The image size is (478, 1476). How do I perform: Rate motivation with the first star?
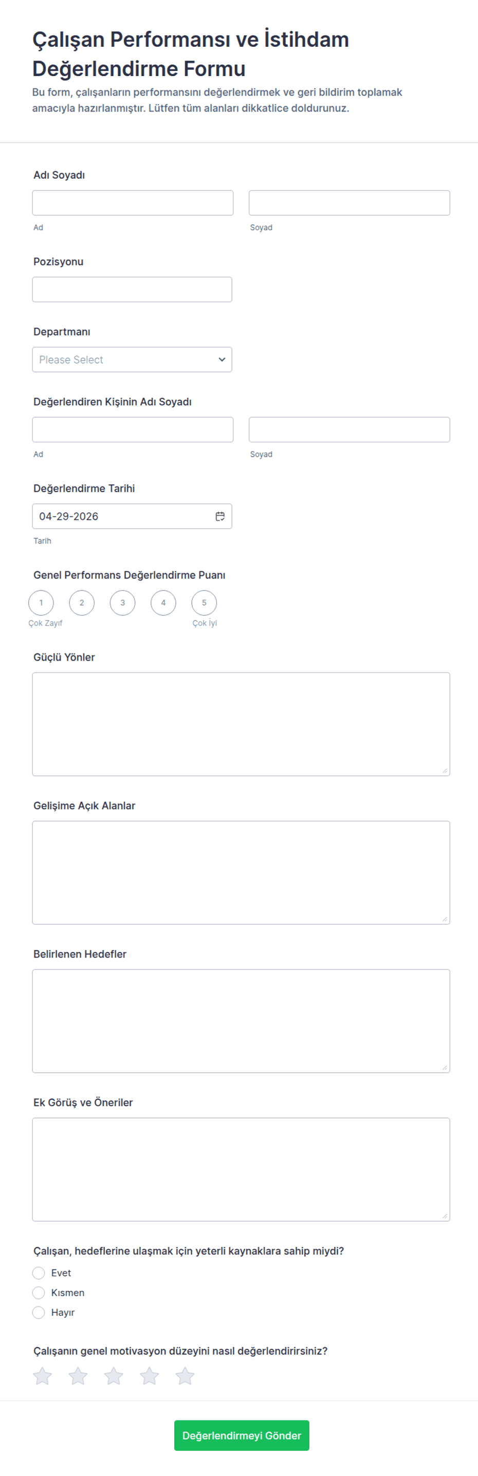pos(43,1376)
